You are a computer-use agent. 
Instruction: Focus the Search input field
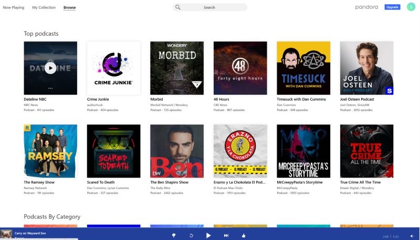209,7
